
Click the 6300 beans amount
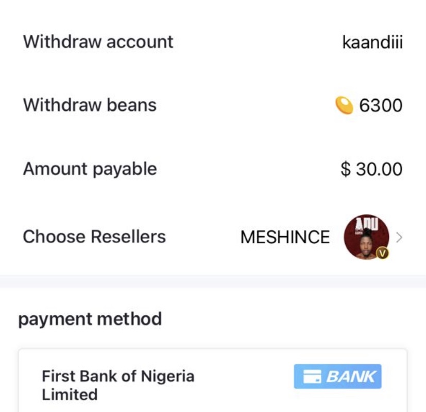[x=381, y=105]
